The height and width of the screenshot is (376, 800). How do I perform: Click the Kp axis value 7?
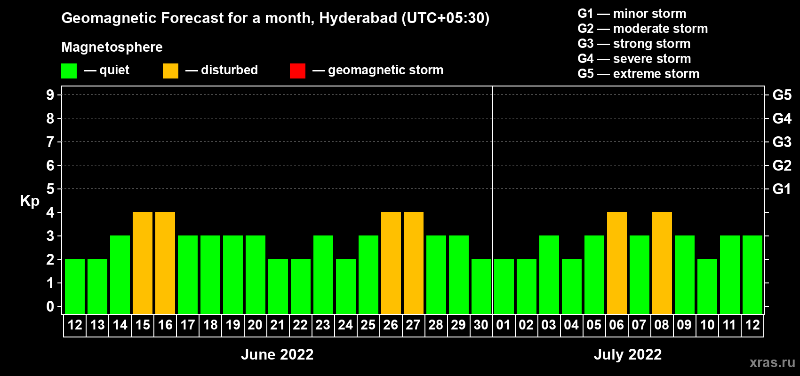click(x=50, y=142)
